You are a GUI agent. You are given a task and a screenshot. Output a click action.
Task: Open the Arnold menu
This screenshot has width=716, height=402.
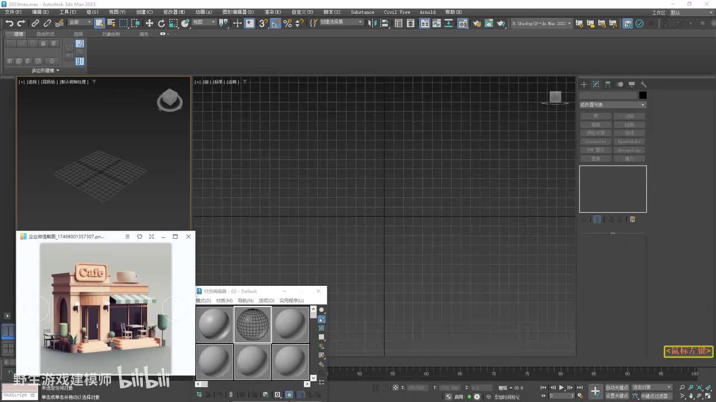(x=427, y=12)
